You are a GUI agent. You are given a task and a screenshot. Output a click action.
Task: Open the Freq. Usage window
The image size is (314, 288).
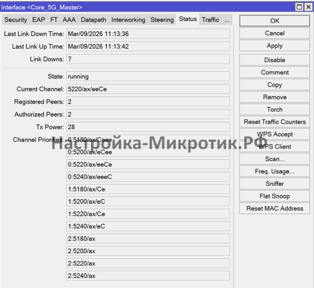pyautogui.click(x=275, y=171)
